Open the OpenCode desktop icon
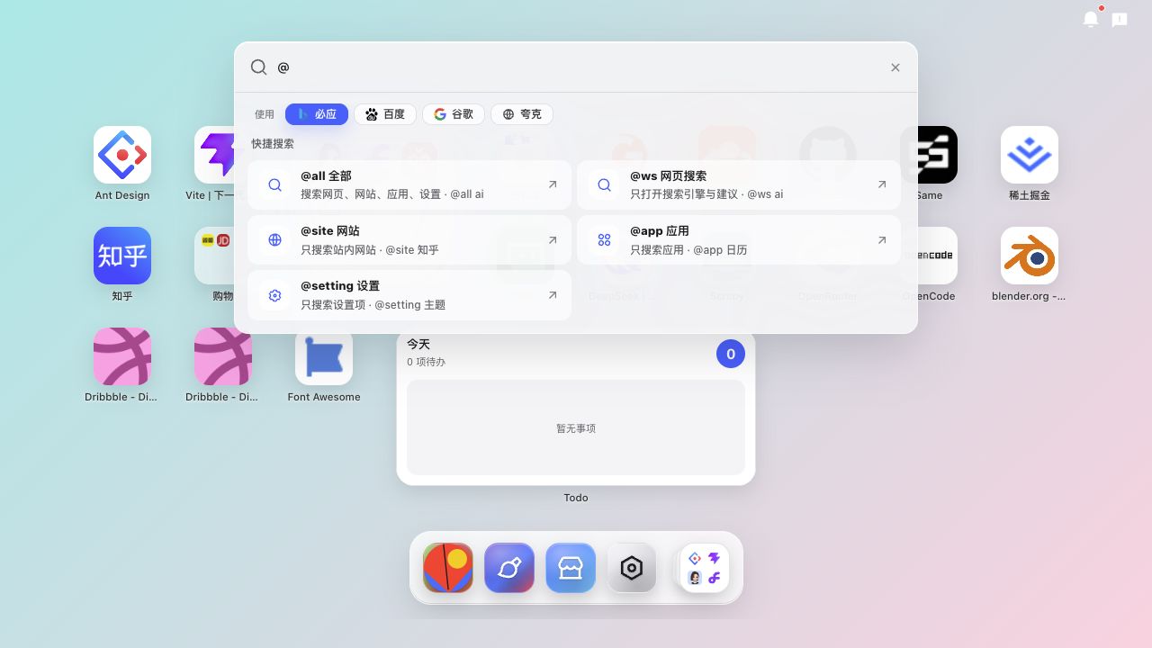This screenshot has height=648, width=1152. [938, 256]
